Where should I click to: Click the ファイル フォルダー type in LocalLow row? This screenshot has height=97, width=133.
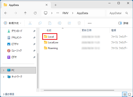coord(119,42)
